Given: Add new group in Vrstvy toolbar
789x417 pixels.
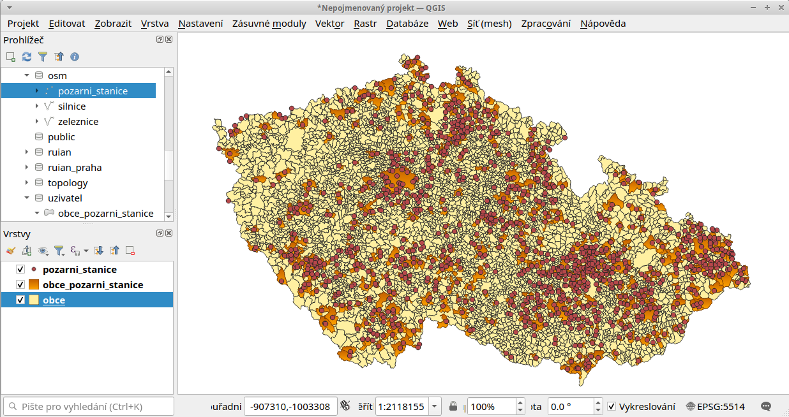Looking at the screenshot, I should [27, 251].
